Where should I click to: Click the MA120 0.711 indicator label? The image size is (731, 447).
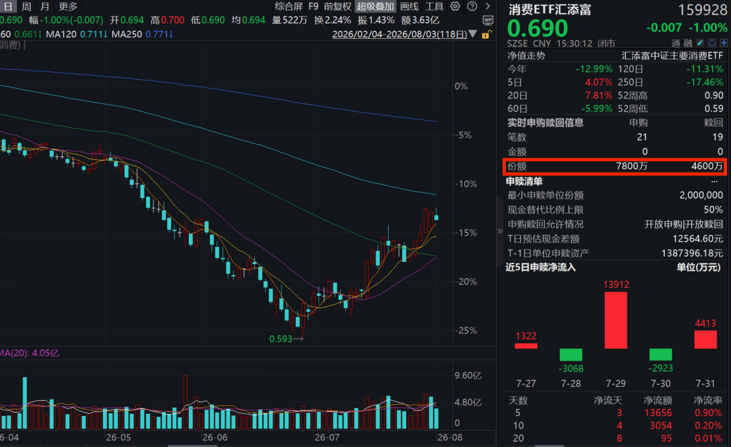[77, 34]
